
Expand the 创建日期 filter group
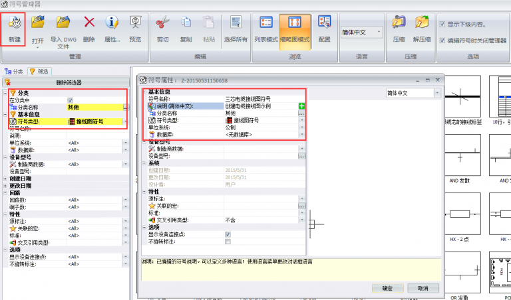(5, 179)
